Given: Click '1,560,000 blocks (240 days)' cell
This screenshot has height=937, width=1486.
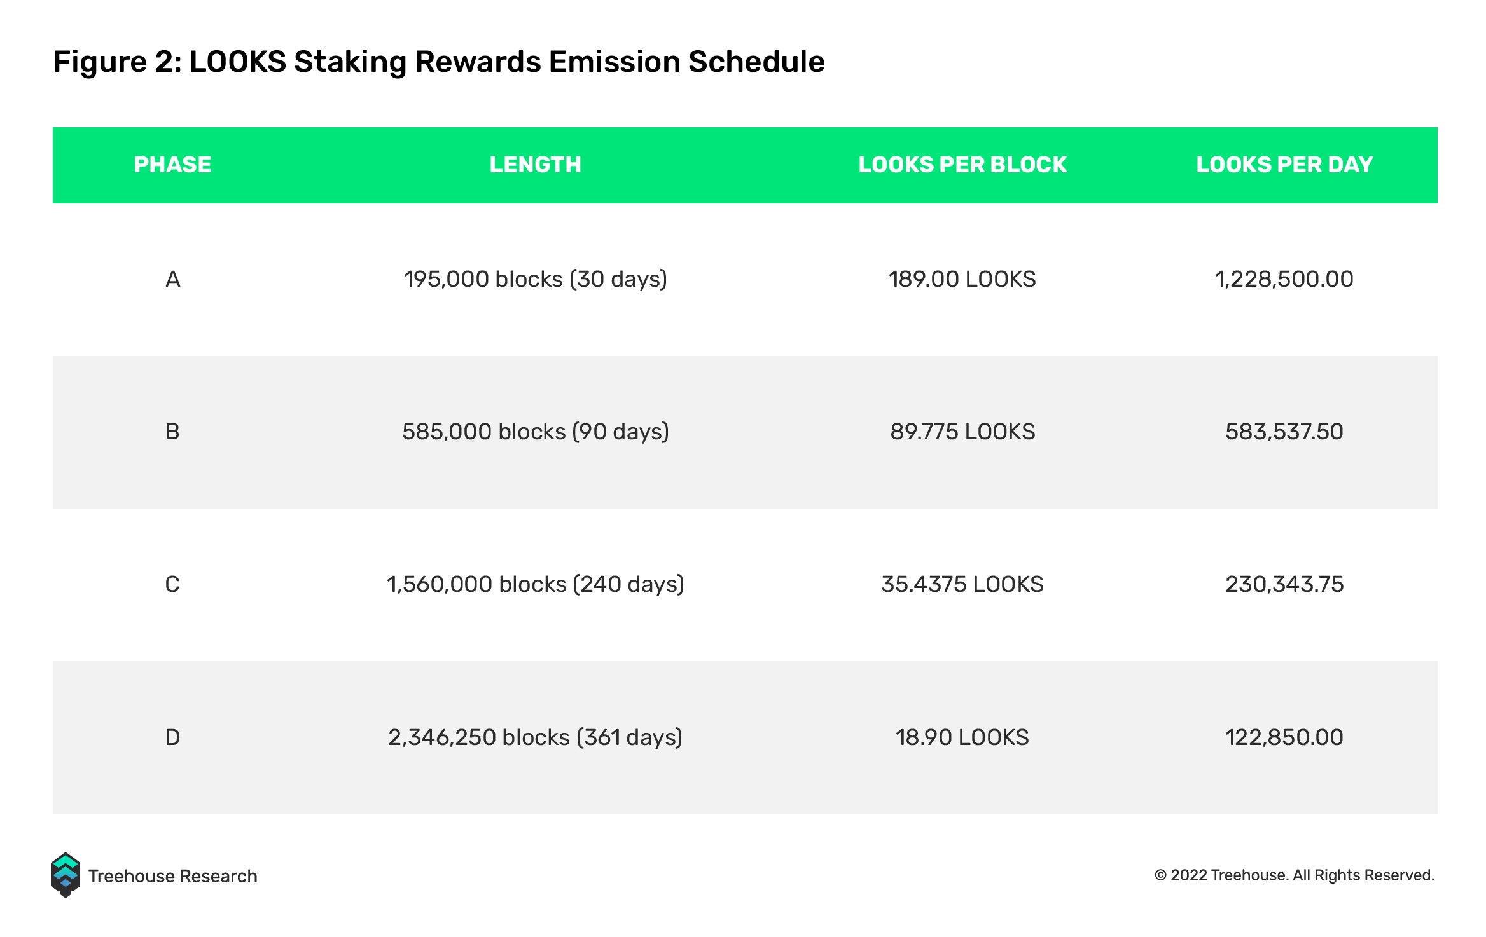Looking at the screenshot, I should point(536,584).
